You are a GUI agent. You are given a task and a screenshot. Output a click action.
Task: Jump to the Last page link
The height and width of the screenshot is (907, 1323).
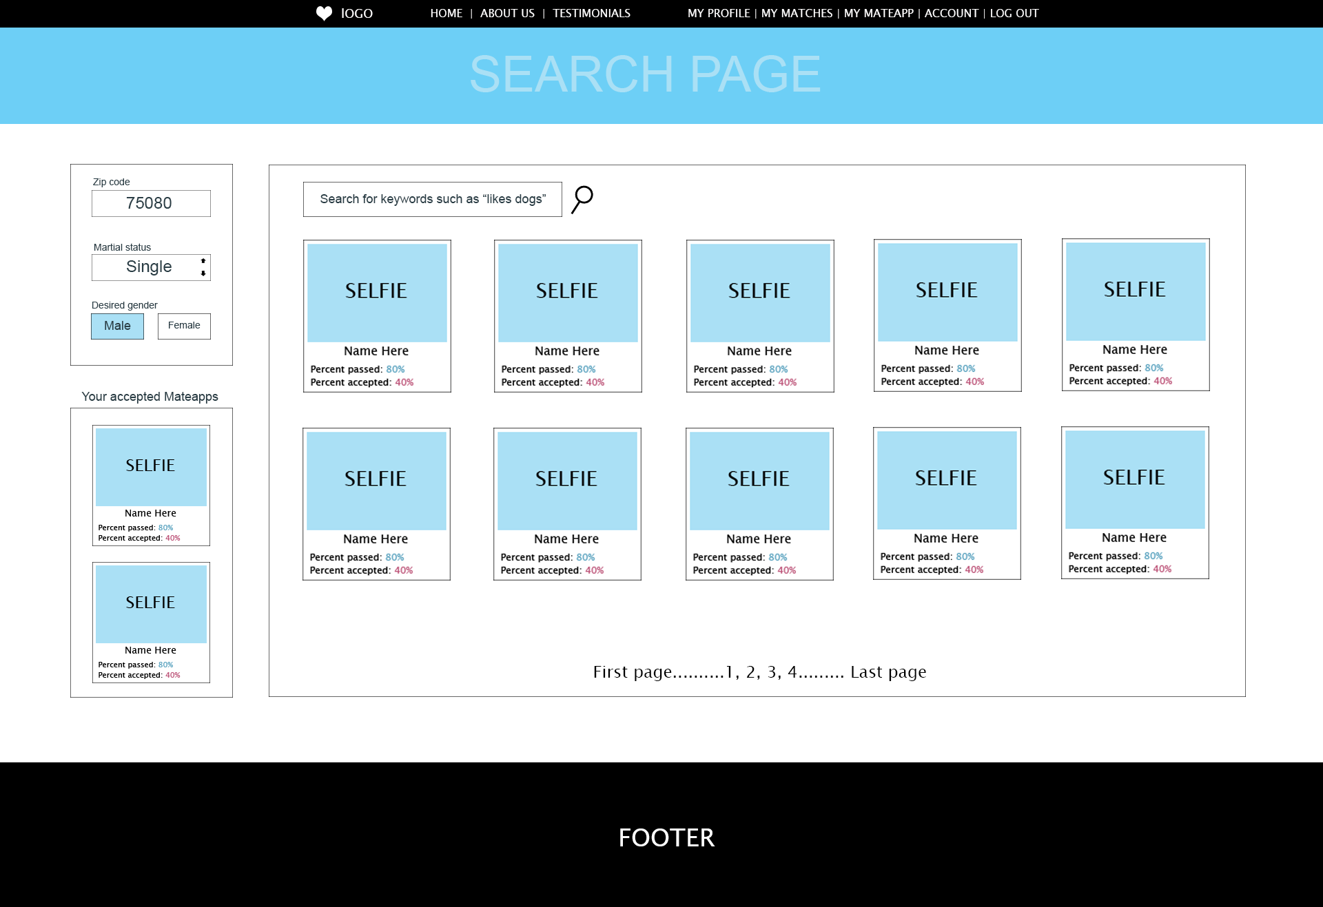888,671
